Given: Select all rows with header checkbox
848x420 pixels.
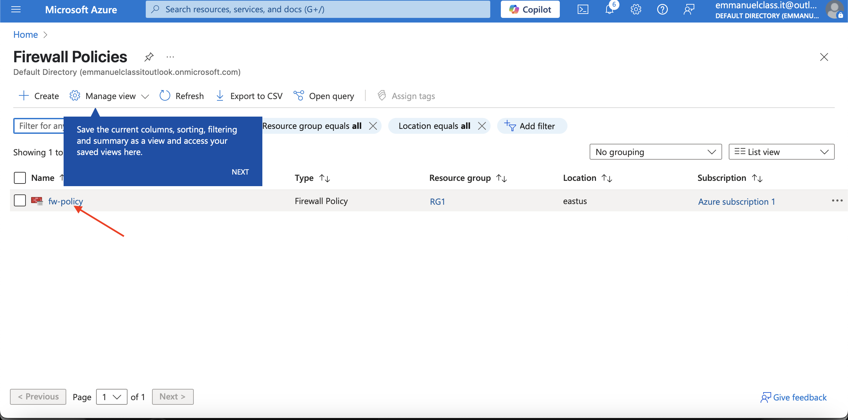Looking at the screenshot, I should 20,178.
